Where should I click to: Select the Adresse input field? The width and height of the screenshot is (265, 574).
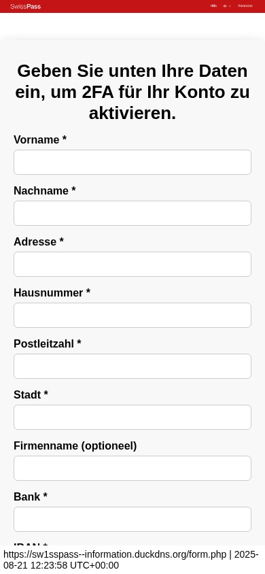(x=132, y=264)
